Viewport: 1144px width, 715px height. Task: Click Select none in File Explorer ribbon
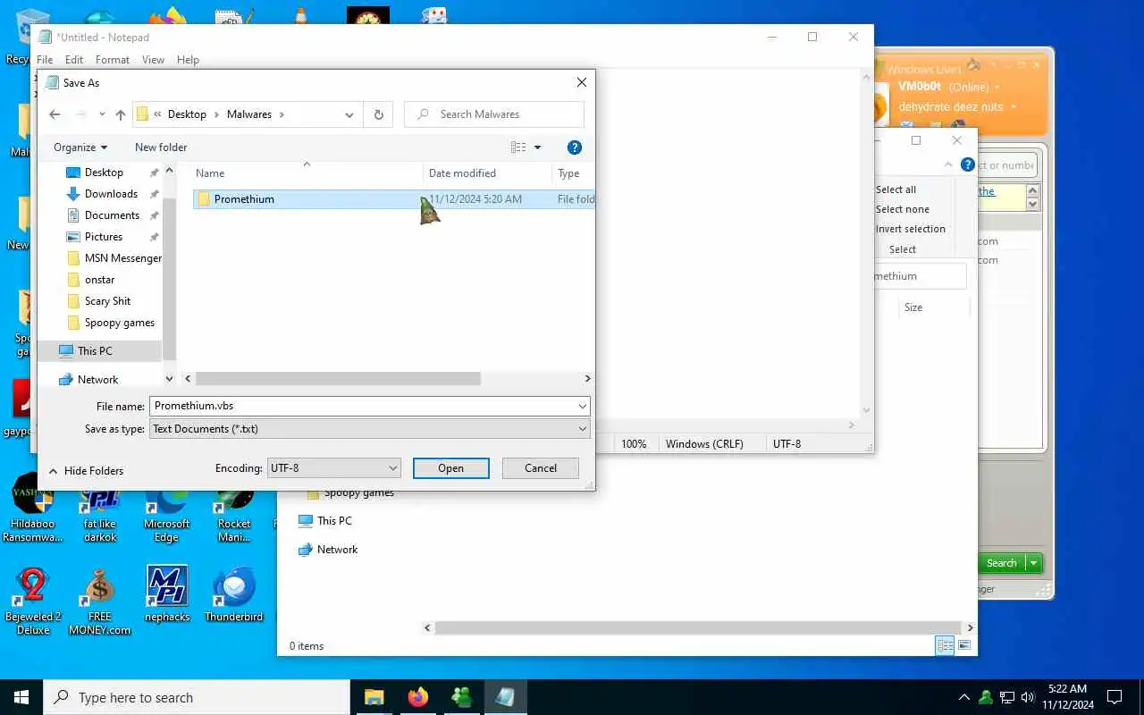point(902,209)
